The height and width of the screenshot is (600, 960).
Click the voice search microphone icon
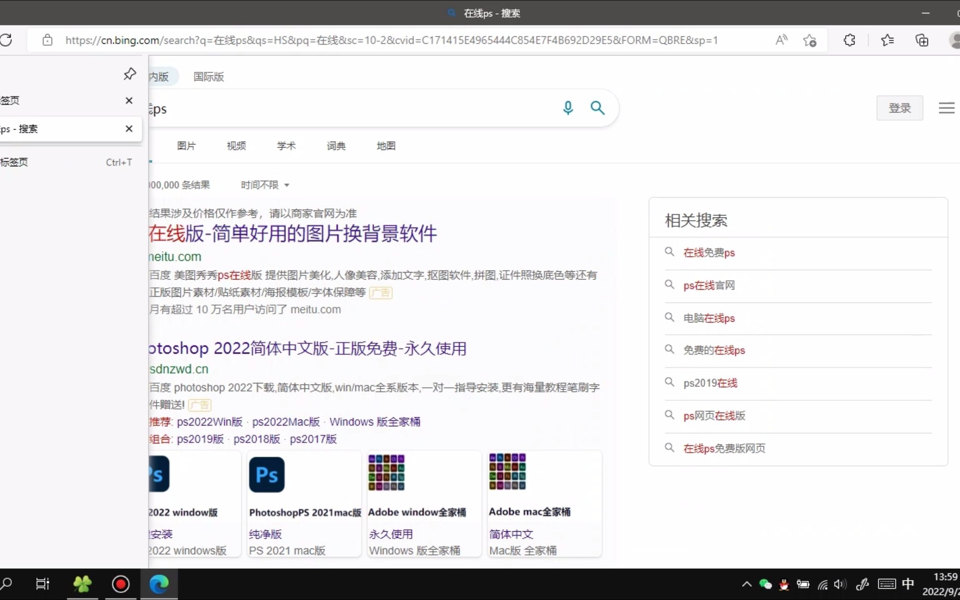tap(568, 108)
